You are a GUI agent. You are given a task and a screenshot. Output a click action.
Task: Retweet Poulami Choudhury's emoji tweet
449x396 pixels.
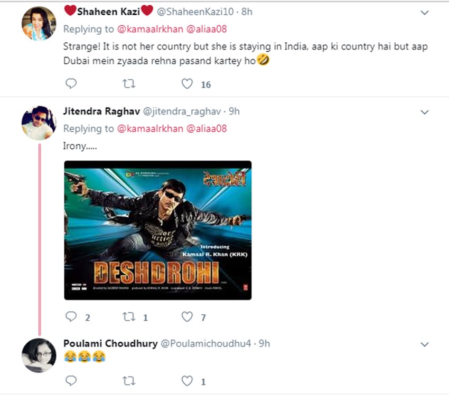129,380
